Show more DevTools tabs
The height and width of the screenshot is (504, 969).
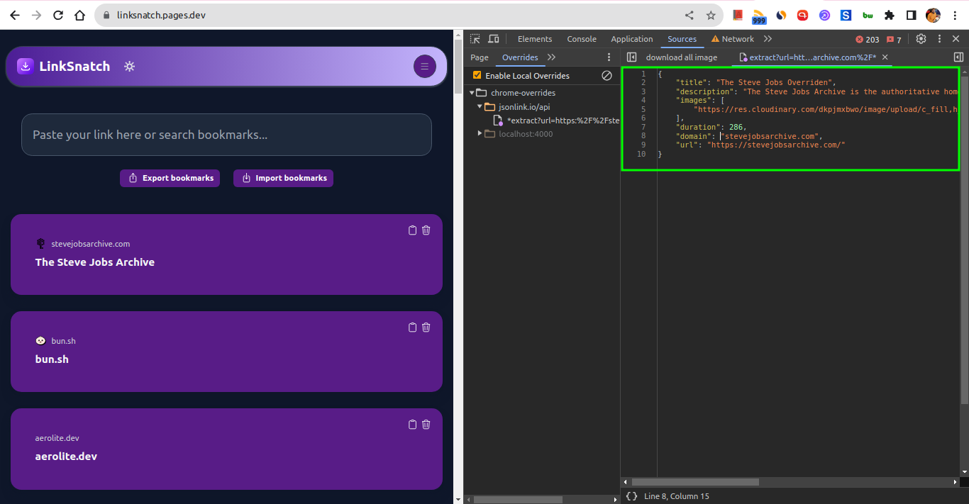click(768, 39)
